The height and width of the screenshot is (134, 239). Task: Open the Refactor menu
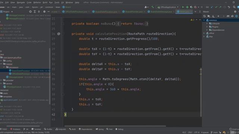tap(37, 3)
